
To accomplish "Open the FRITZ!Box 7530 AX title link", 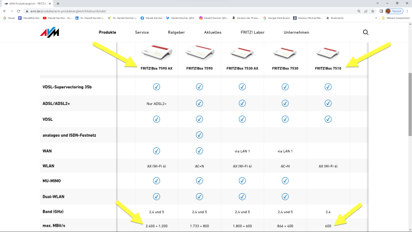I will click(x=242, y=68).
